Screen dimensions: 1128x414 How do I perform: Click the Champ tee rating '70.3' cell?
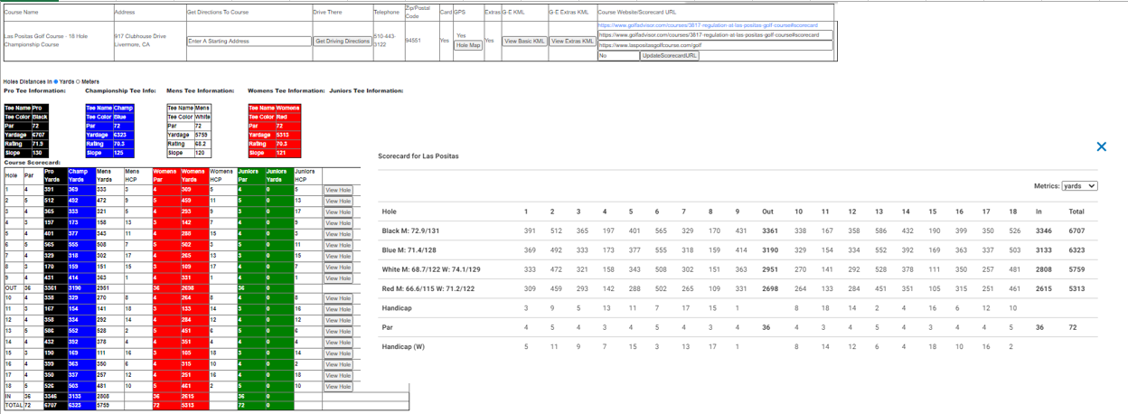[x=123, y=143]
